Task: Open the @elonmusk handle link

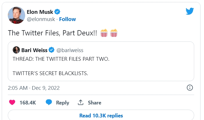Action: pyautogui.click(x=41, y=19)
